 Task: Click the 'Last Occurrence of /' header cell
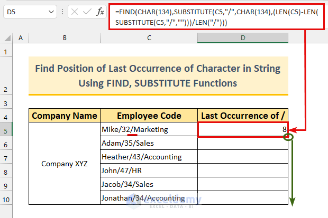pos(243,115)
